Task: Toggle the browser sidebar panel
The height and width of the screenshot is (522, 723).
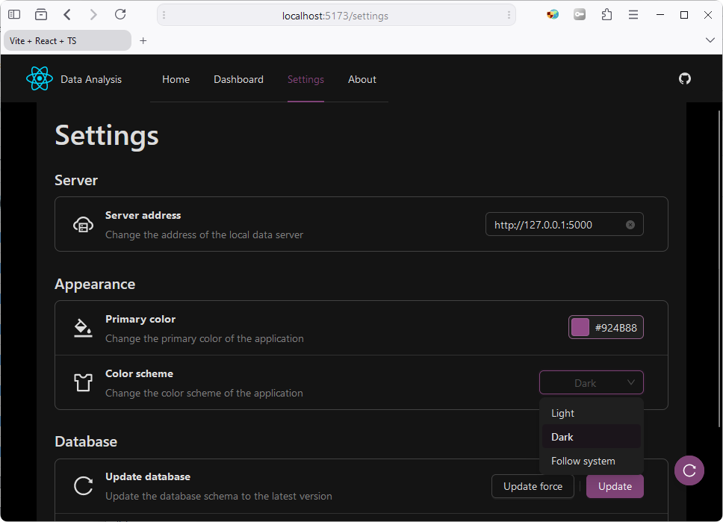Action: 14,15
